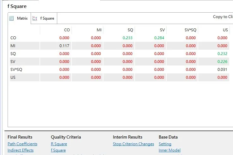Select the MI row header

click(x=13, y=46)
